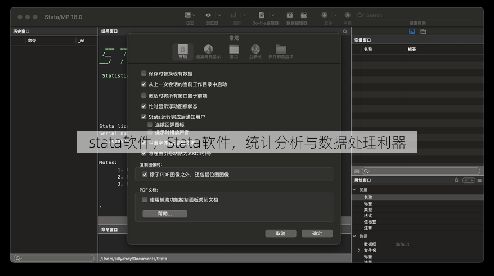Open the 日志 (Log) toolbar icon
494x276 pixels.
(188, 15)
